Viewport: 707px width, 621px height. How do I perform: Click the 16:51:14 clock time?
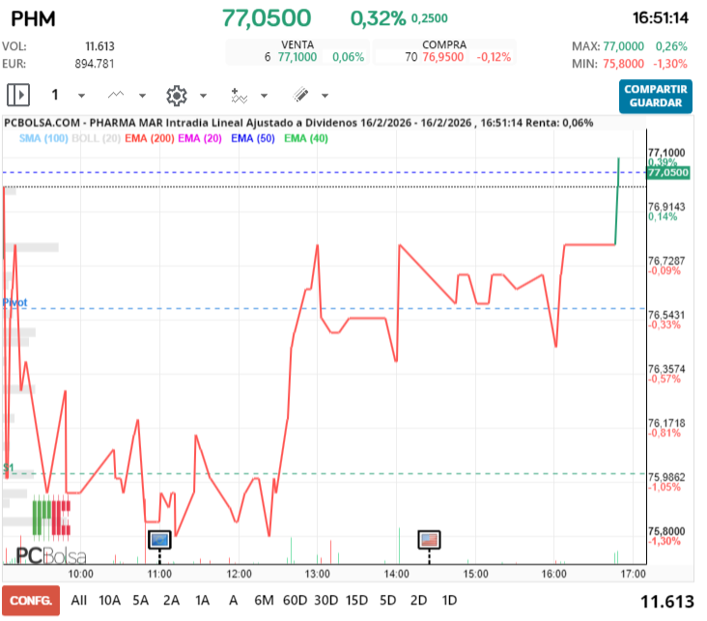click(660, 18)
